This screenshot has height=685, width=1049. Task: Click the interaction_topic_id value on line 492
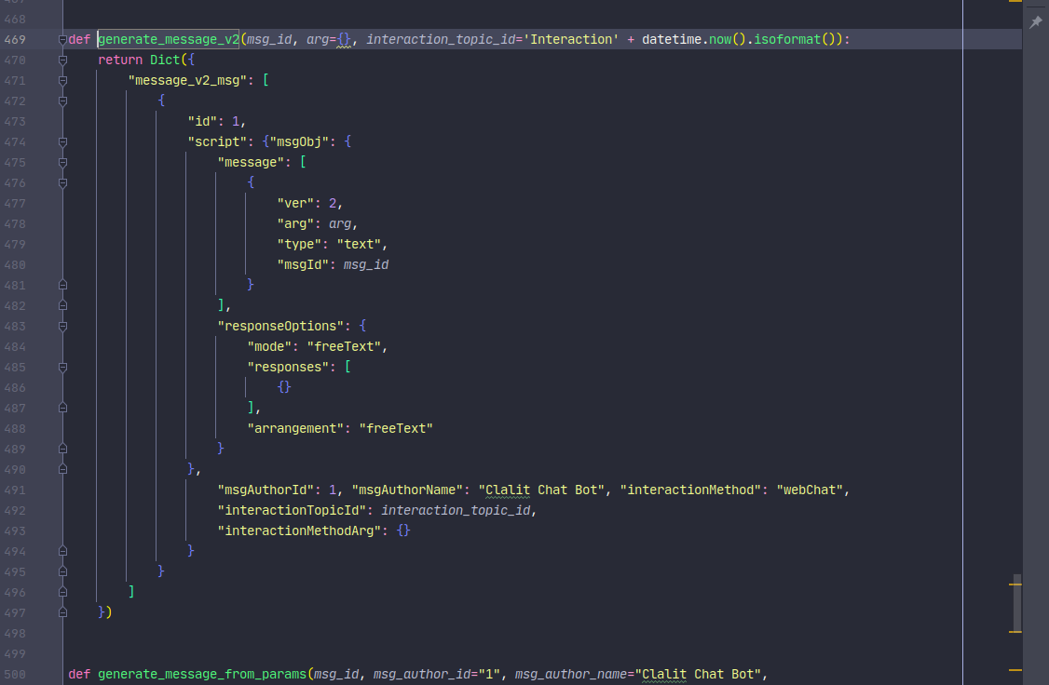click(x=456, y=511)
